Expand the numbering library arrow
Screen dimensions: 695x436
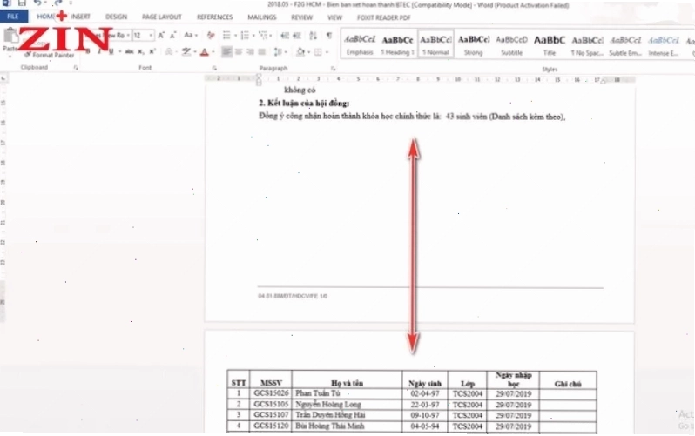[253, 36]
